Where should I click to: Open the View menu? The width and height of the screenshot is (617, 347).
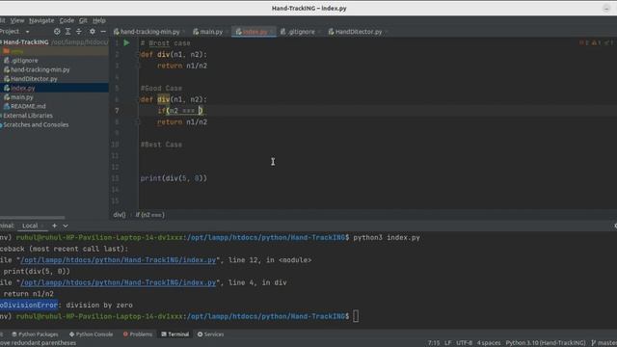tap(17, 20)
